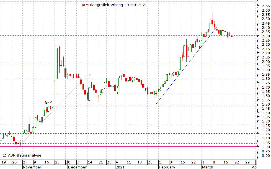Select the '2021' year label on axis

click(x=120, y=167)
